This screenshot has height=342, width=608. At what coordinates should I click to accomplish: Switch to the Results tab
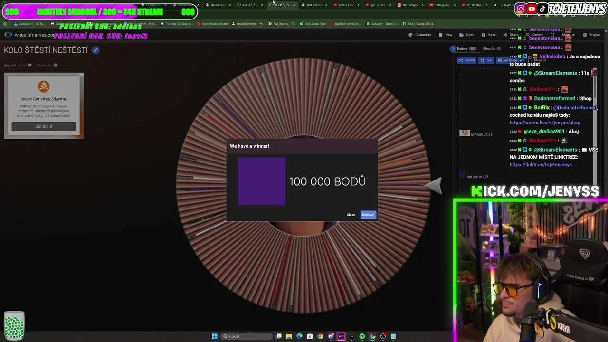pos(492,48)
